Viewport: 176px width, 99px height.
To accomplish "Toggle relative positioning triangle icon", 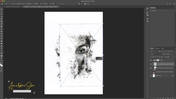I will tap(24, 4).
